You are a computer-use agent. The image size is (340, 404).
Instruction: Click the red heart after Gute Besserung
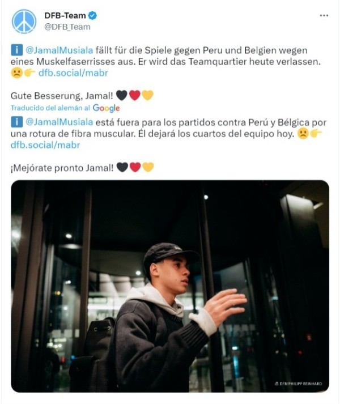point(134,95)
